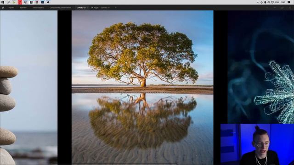Add a new Figma tab

tap(116, 8)
